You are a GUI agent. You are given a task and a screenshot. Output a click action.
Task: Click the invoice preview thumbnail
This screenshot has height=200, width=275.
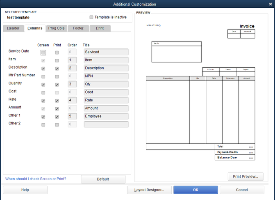click(x=201, y=92)
